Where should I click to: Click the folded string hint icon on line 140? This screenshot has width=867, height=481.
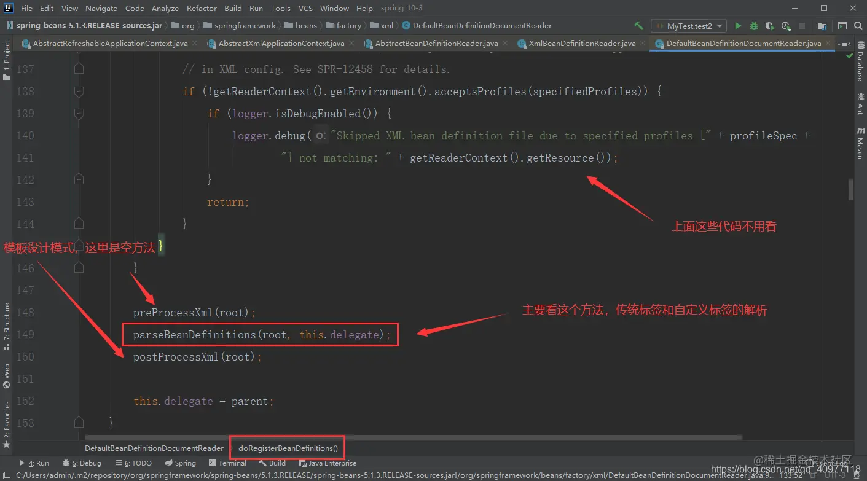pos(320,136)
